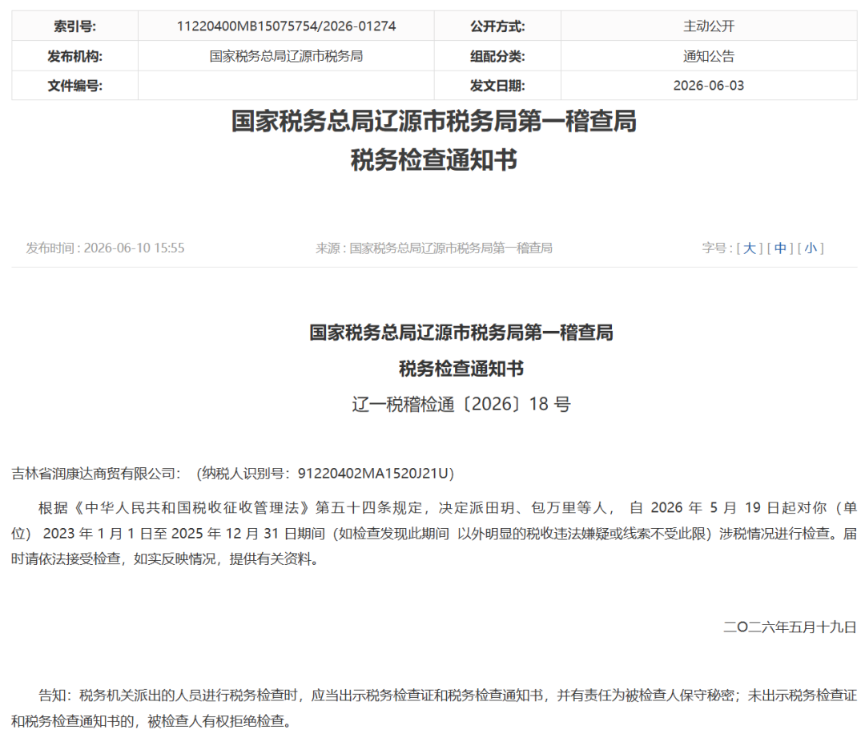The height and width of the screenshot is (730, 865).
Task: Click the 发文日期 label cell
Action: tap(497, 86)
